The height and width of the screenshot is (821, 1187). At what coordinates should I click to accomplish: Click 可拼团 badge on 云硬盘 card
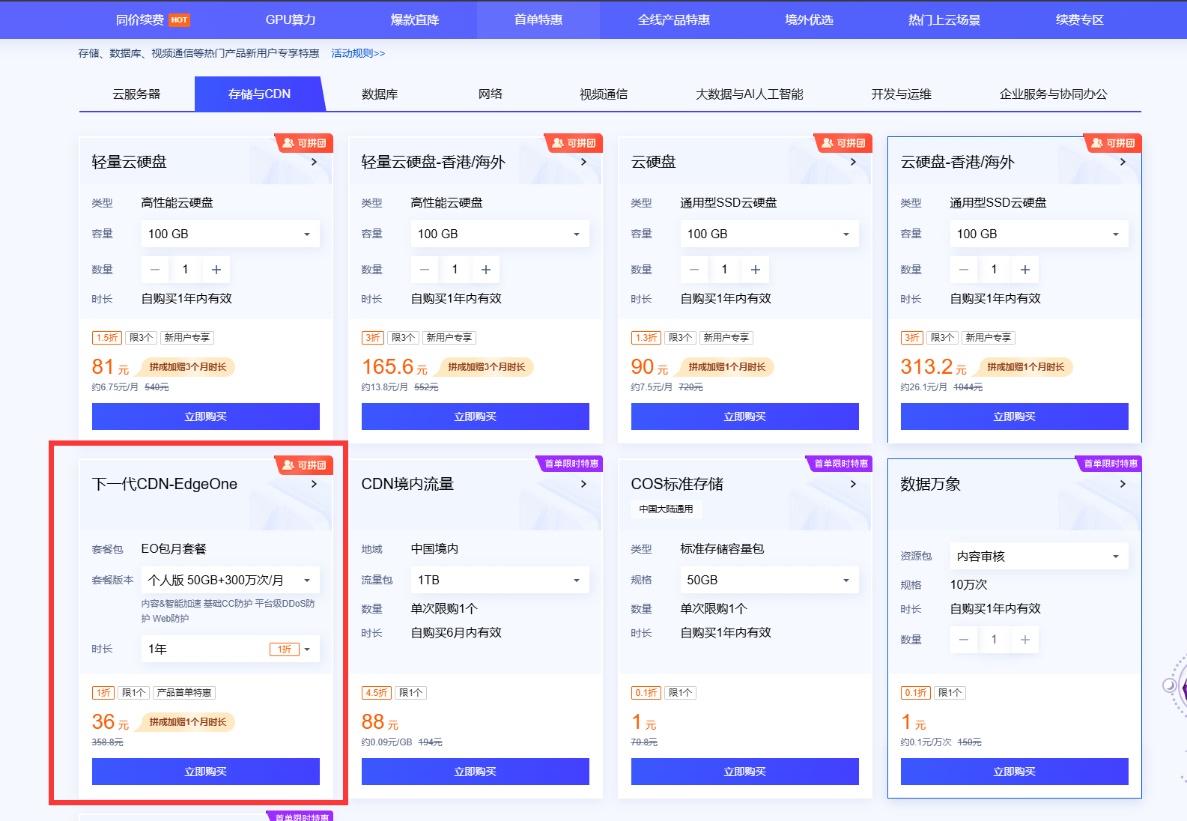(843, 142)
